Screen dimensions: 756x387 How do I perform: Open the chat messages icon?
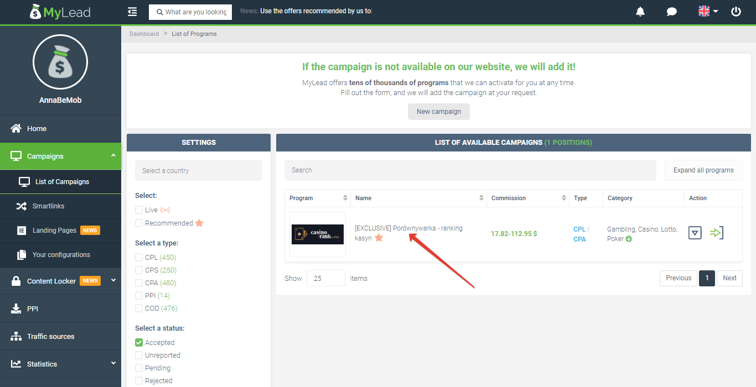tap(671, 11)
